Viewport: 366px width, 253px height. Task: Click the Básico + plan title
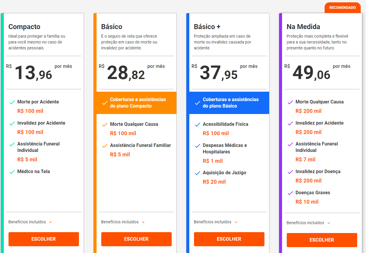coord(207,26)
